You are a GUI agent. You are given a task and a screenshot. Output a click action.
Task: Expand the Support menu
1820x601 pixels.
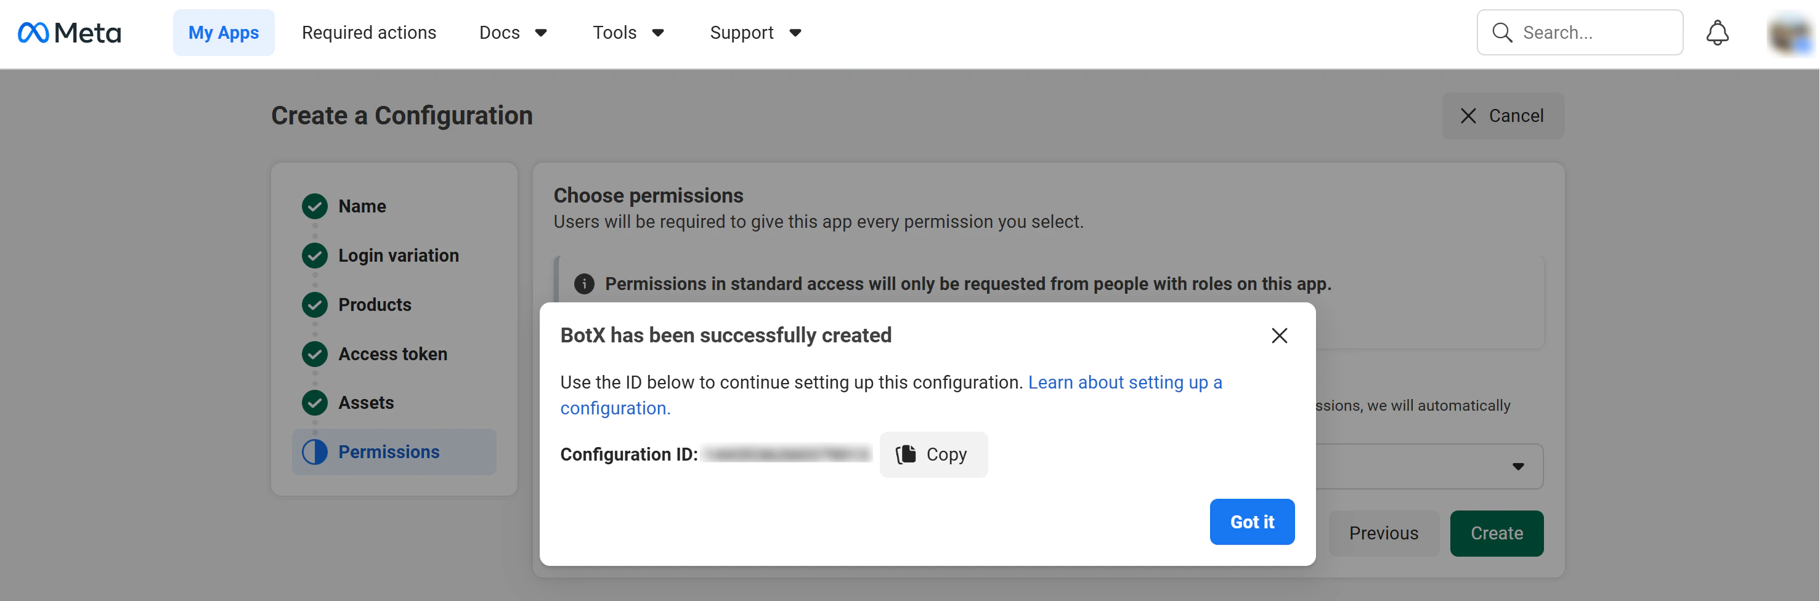tap(756, 33)
